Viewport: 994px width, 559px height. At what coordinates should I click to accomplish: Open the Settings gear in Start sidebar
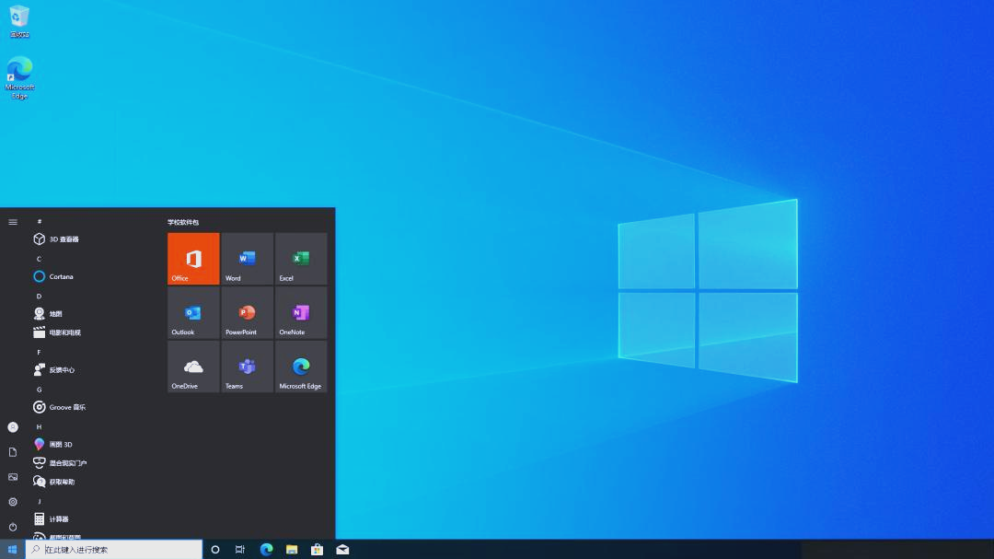(x=12, y=501)
